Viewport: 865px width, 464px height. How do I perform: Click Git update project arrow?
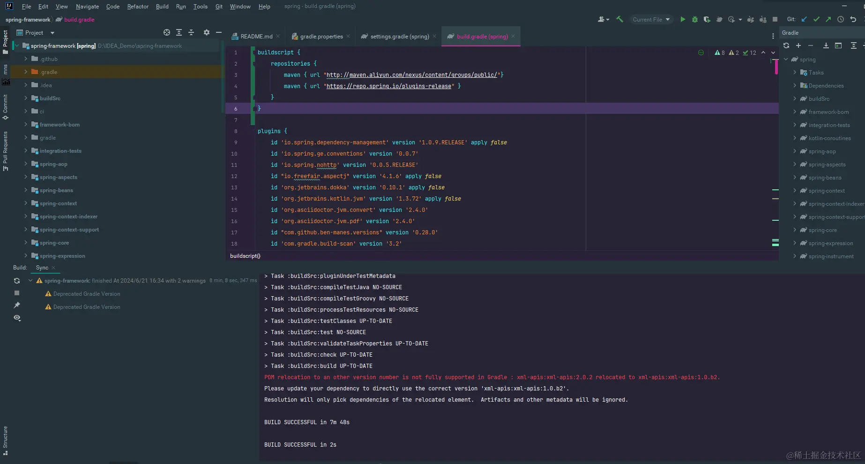tap(804, 19)
